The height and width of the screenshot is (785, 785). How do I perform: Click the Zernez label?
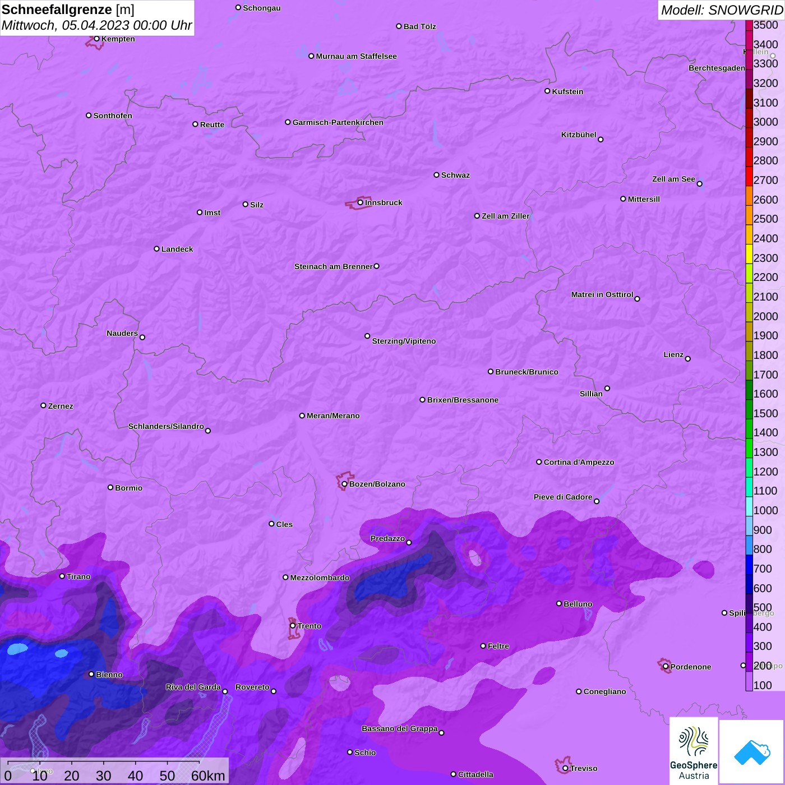61,406
